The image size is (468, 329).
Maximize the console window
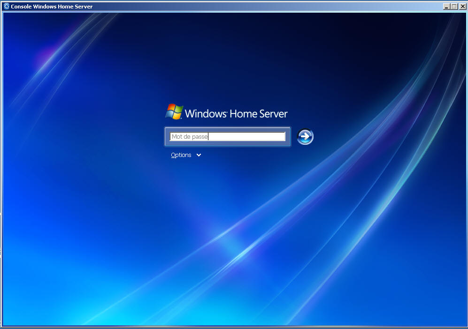click(x=453, y=7)
